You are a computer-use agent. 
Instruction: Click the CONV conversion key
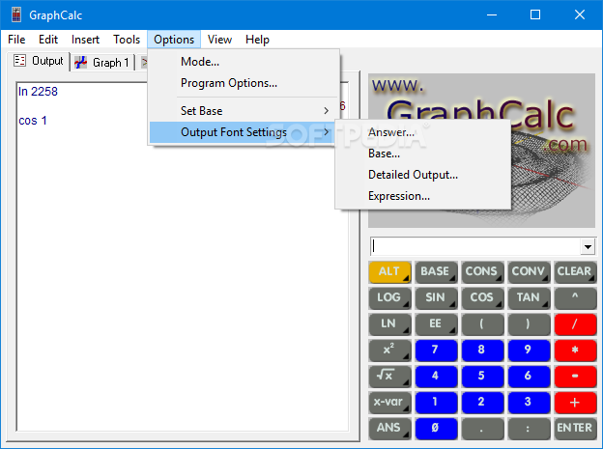pyautogui.click(x=529, y=271)
